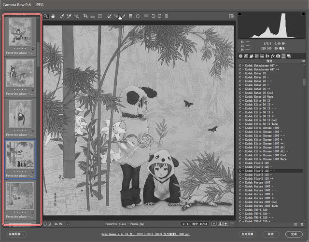Select the Crop tool
This screenshot has width=309, height=242.
[x=85, y=16]
